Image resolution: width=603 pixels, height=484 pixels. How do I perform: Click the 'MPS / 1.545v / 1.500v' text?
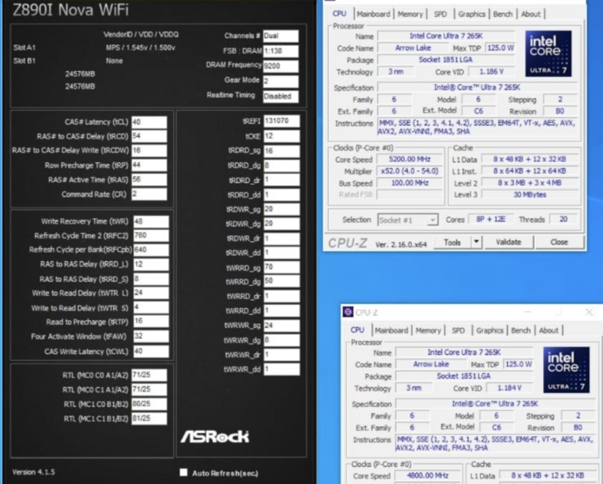coord(141,48)
